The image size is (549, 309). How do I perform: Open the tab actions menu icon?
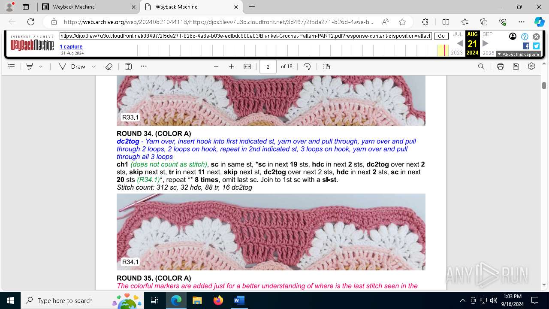pos(26,7)
